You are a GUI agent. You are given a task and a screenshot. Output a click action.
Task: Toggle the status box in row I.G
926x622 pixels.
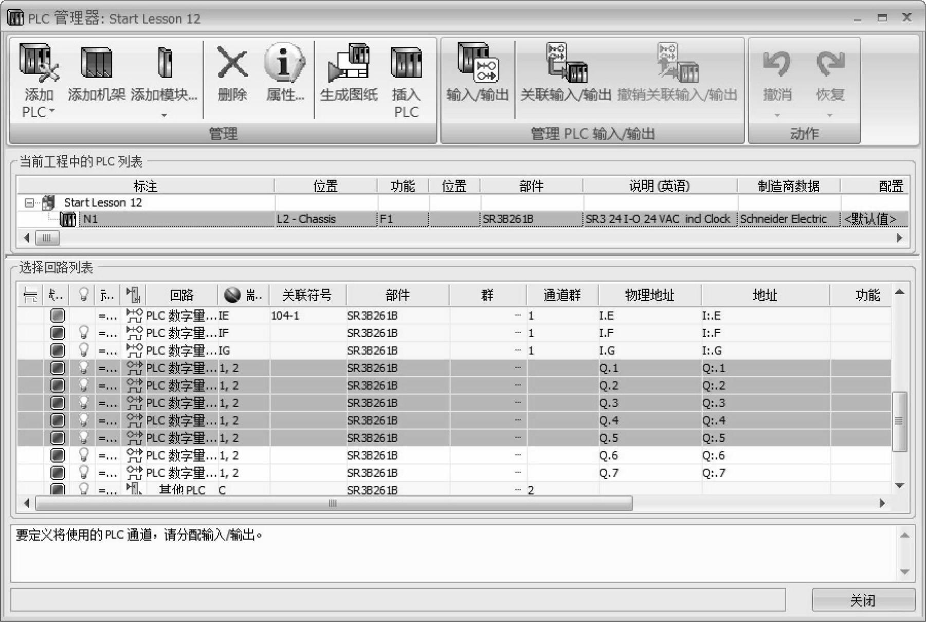pyautogui.click(x=58, y=351)
